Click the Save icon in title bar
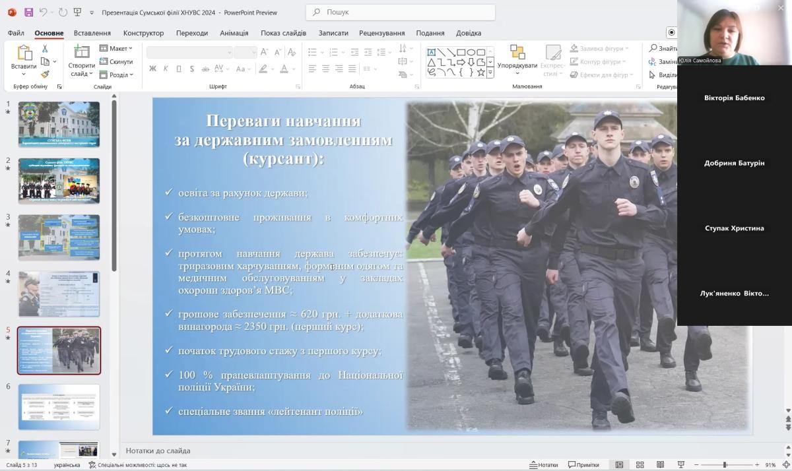 [28, 12]
